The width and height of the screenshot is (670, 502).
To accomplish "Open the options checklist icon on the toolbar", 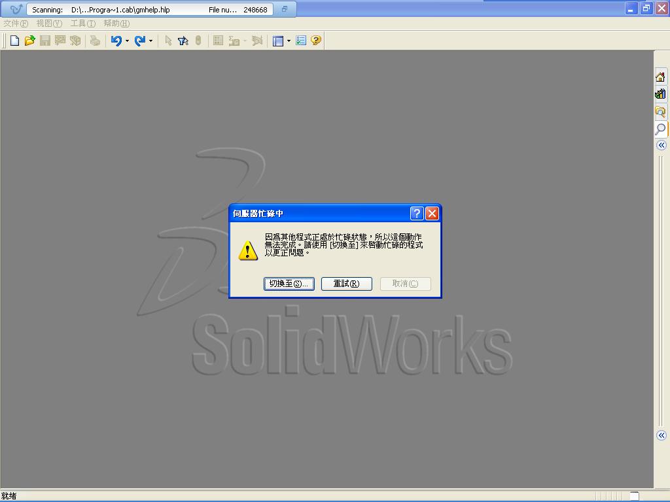I will [300, 41].
